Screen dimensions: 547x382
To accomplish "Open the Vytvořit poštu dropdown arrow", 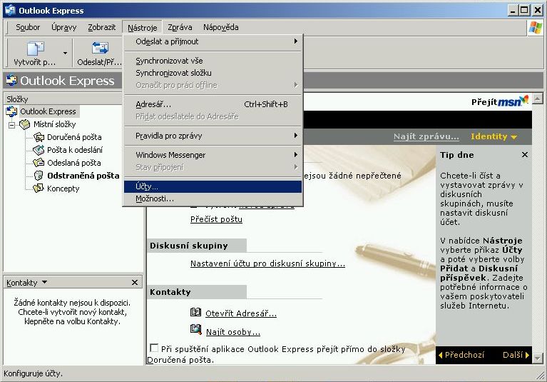I will click(66, 53).
